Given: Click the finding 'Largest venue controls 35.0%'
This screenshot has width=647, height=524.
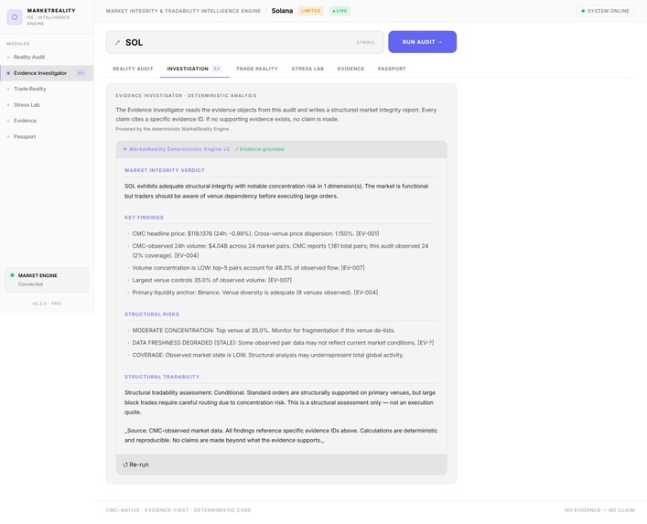Looking at the screenshot, I should 211,281.
